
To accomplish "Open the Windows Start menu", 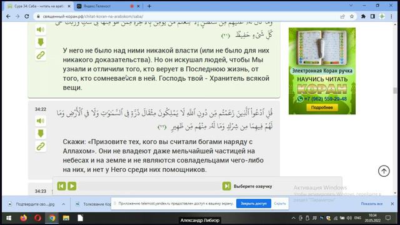I will tap(9, 218).
